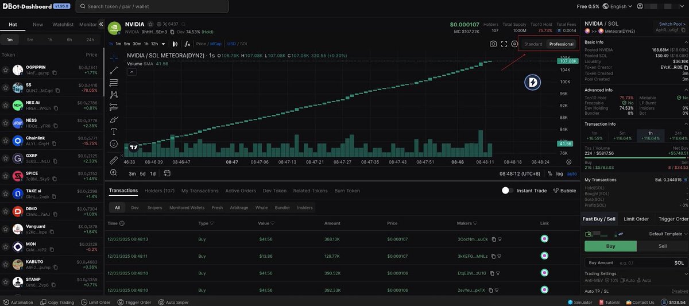Click the green Buy button
This screenshot has height=306, width=689.
click(x=610, y=246)
